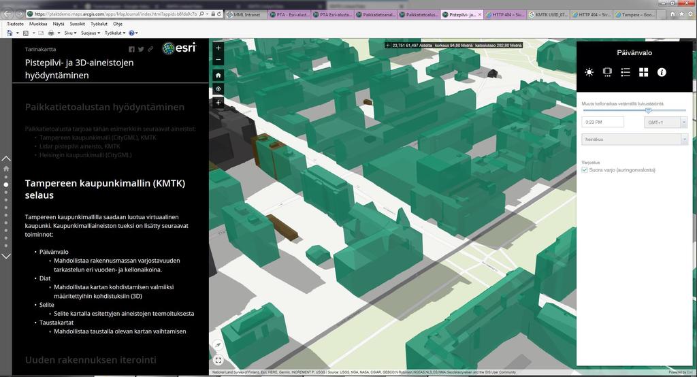
Task: Open the Taustakartat basemap gallery grid icon
Action: [x=644, y=72]
